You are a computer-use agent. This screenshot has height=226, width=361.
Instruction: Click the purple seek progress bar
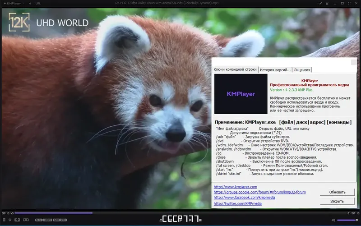coord(53,213)
